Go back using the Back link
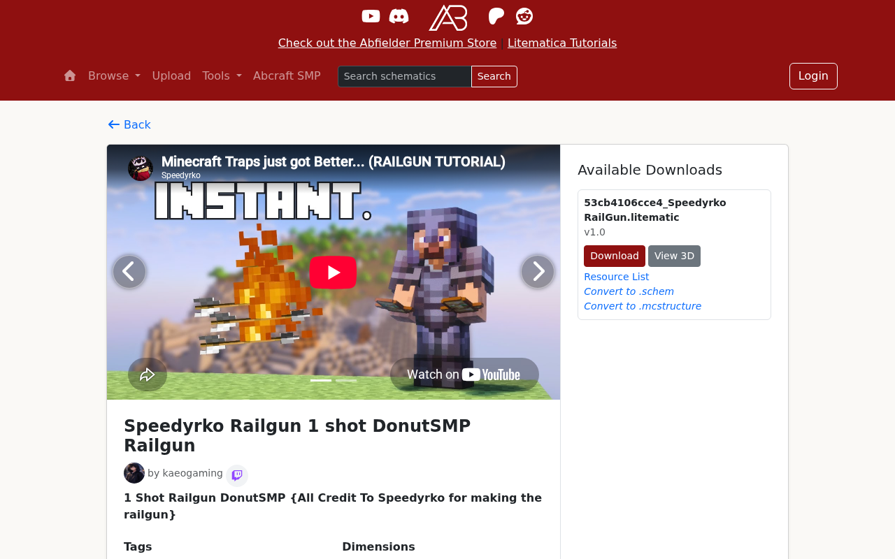The width and height of the screenshot is (895, 559). tap(129, 124)
